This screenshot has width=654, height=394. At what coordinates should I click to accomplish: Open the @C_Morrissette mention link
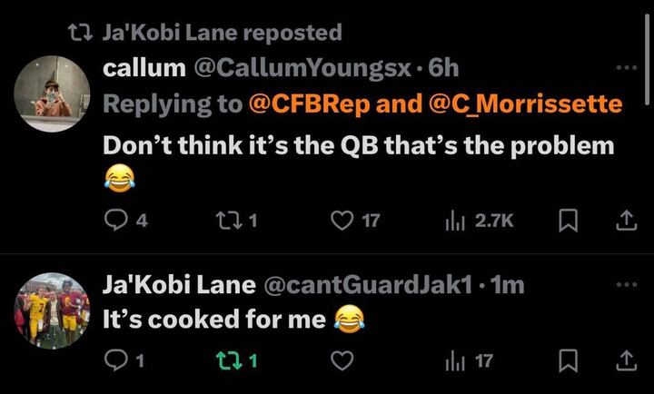tap(525, 104)
